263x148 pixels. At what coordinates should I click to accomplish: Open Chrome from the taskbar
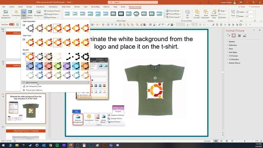click(51, 145)
